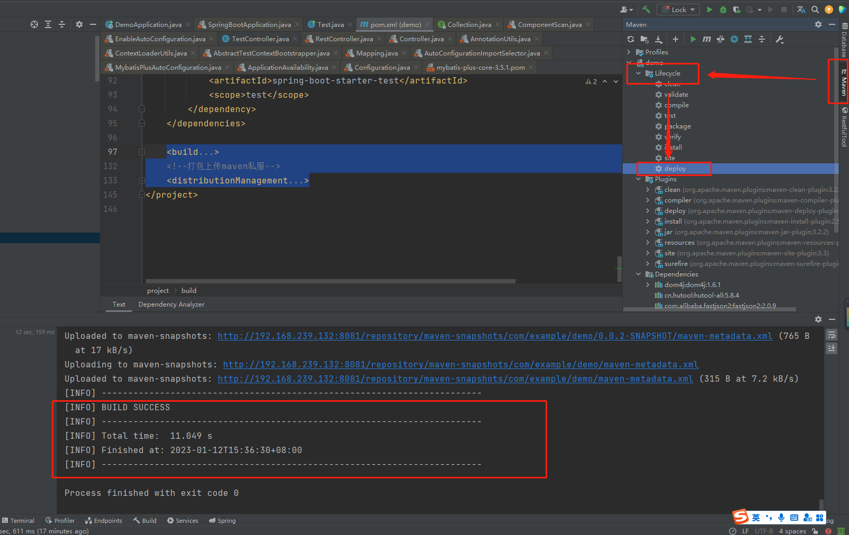Open the Uploading maven-metadata.xml link

460,365
